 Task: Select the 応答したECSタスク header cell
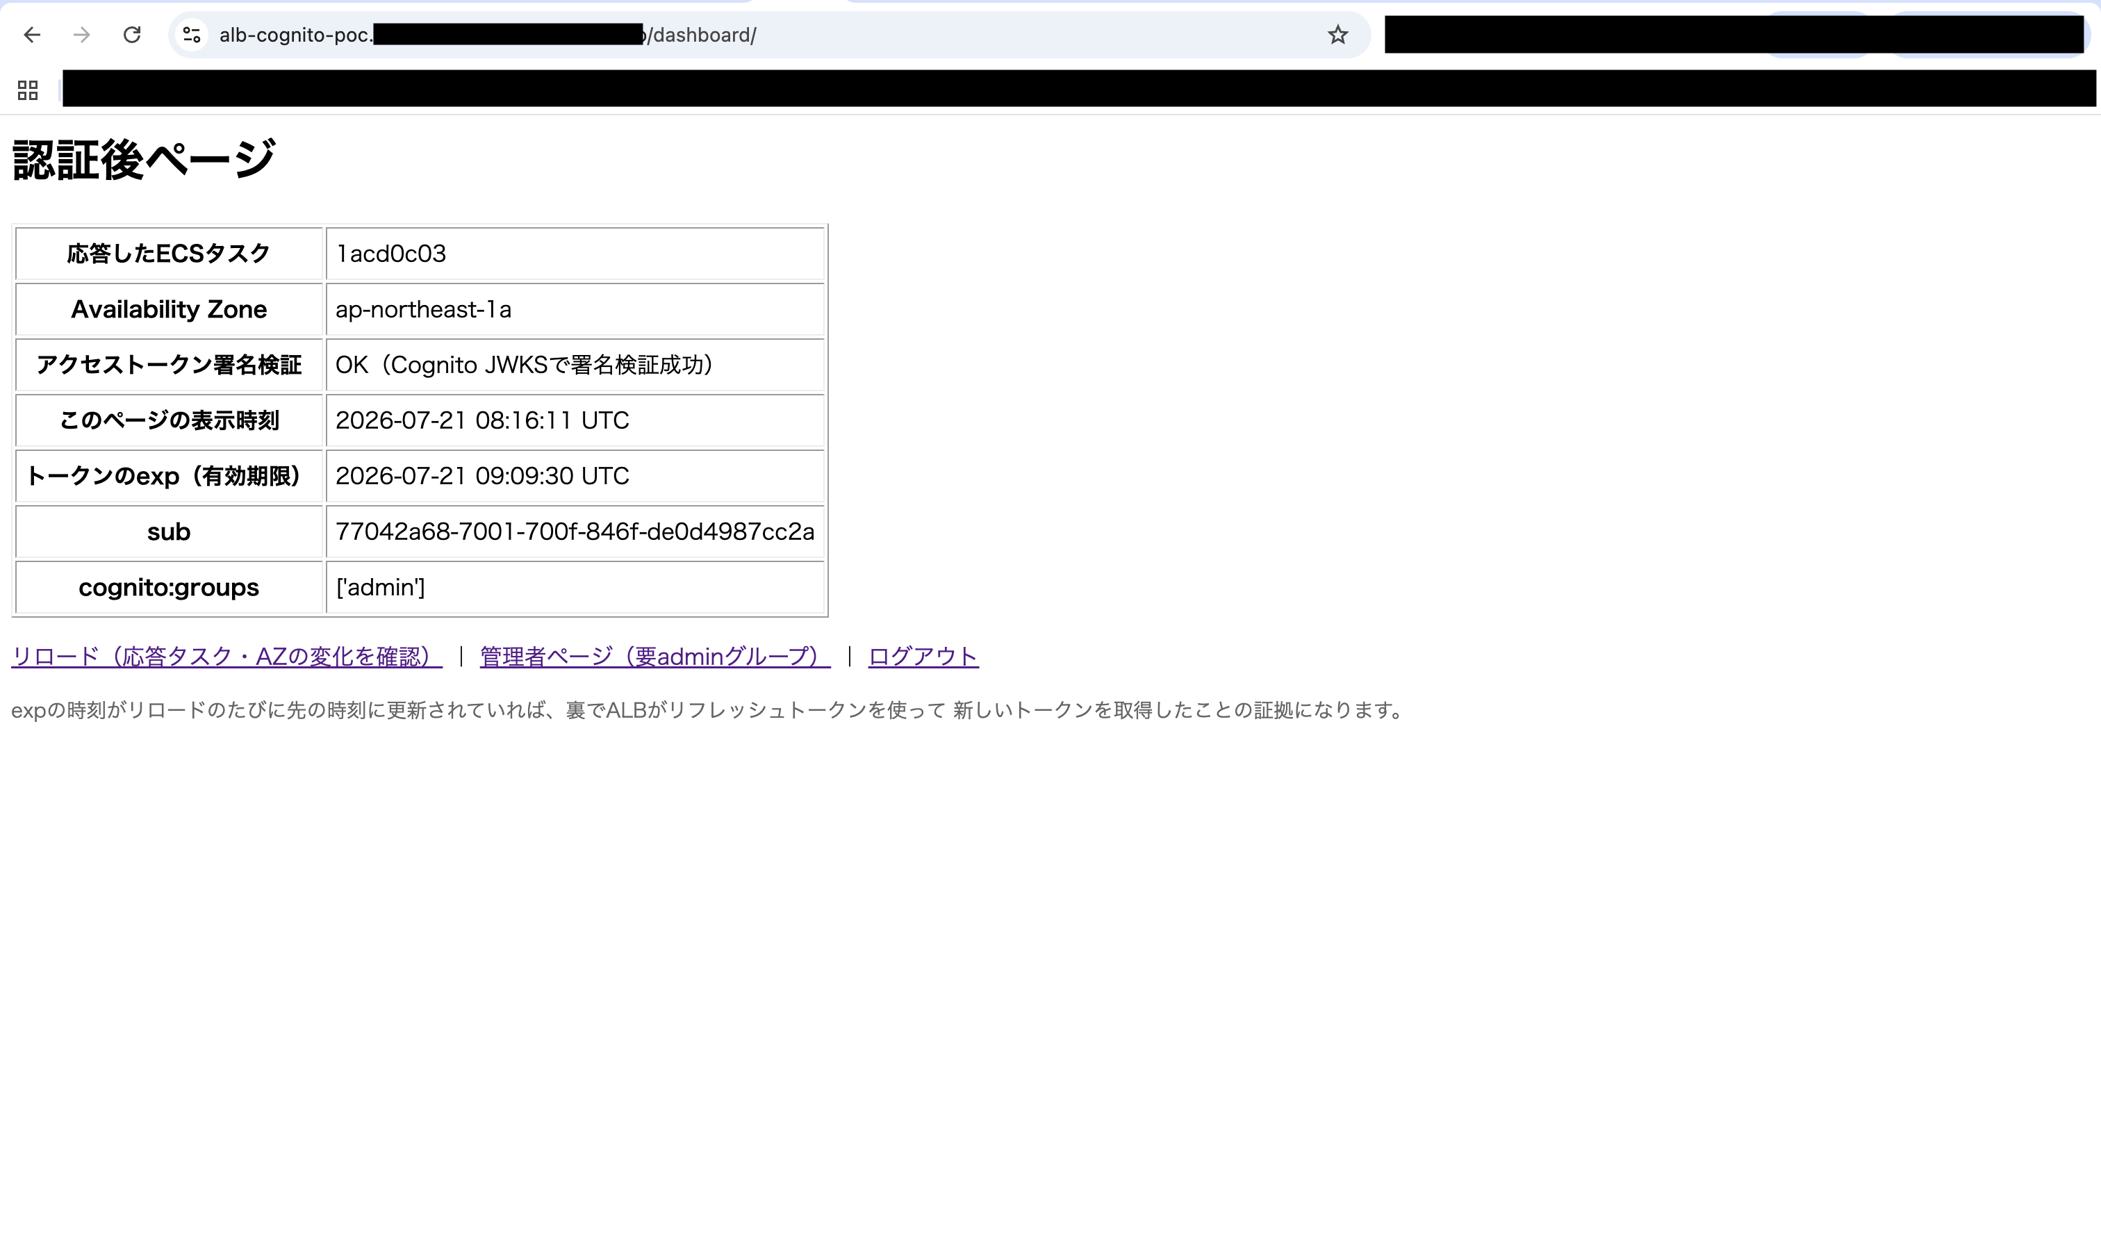click(x=169, y=254)
